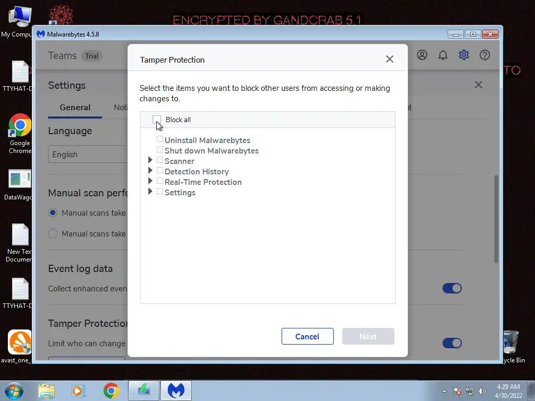Expand the Detection History tree node
Viewport: 535px width, 401px height.
coord(150,170)
